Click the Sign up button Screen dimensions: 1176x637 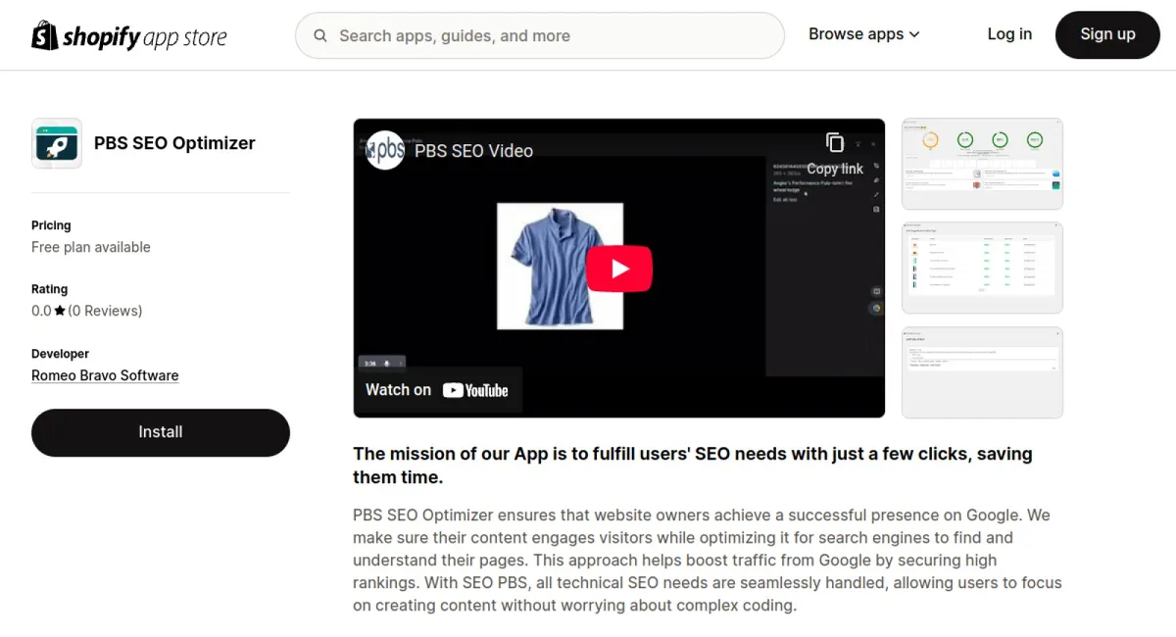[1107, 35]
